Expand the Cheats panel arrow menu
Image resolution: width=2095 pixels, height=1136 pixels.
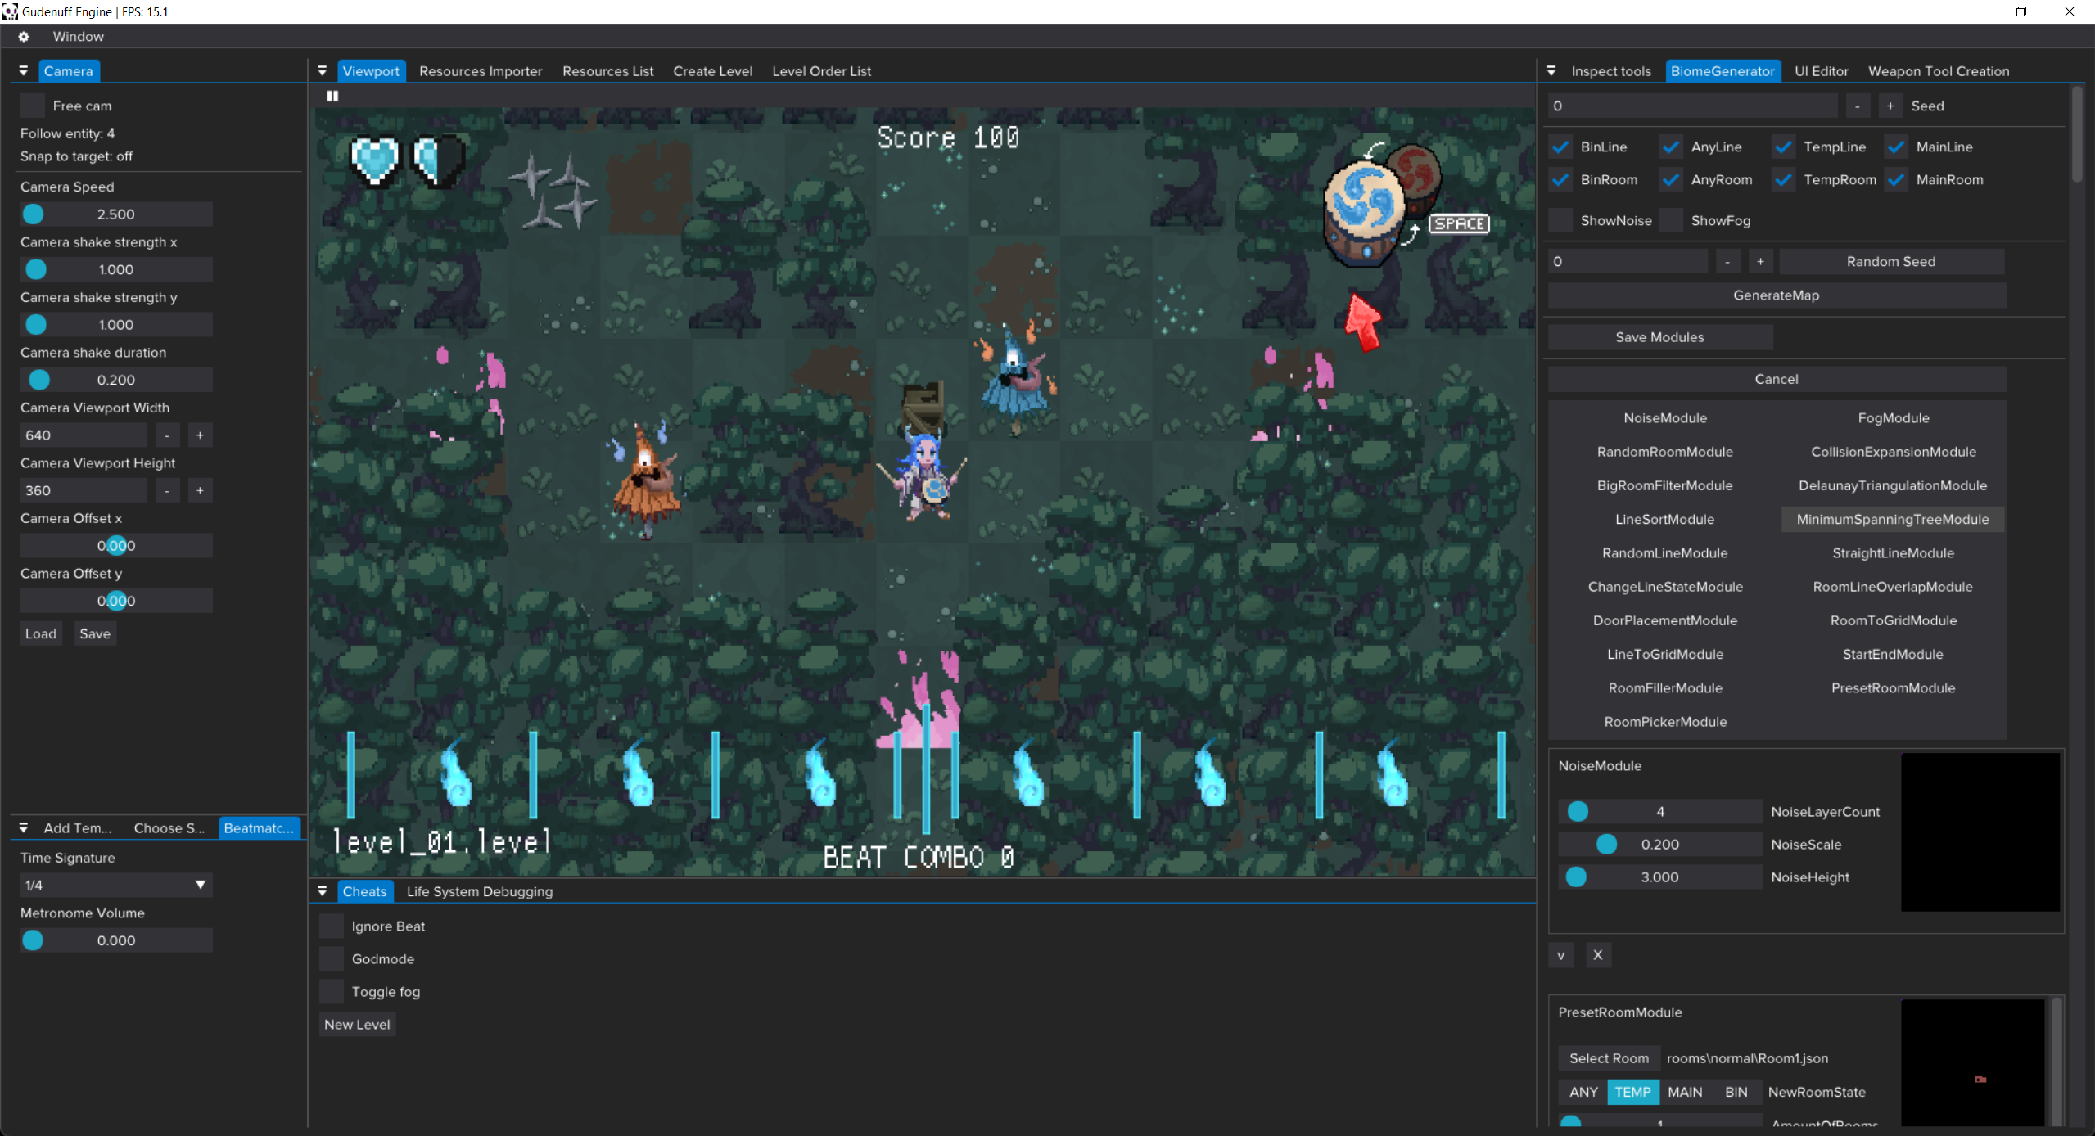(323, 891)
